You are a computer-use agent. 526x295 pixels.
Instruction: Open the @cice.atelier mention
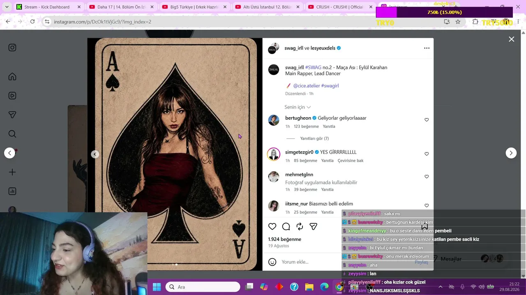tap(306, 86)
